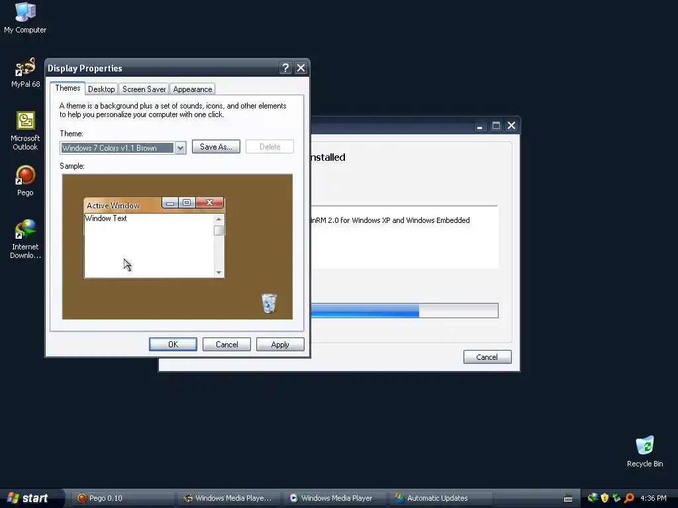Confirm Display Properties with OK

[x=173, y=344]
